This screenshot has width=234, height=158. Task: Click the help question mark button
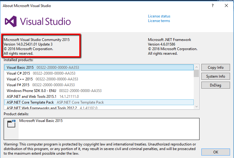[x=213, y=6]
